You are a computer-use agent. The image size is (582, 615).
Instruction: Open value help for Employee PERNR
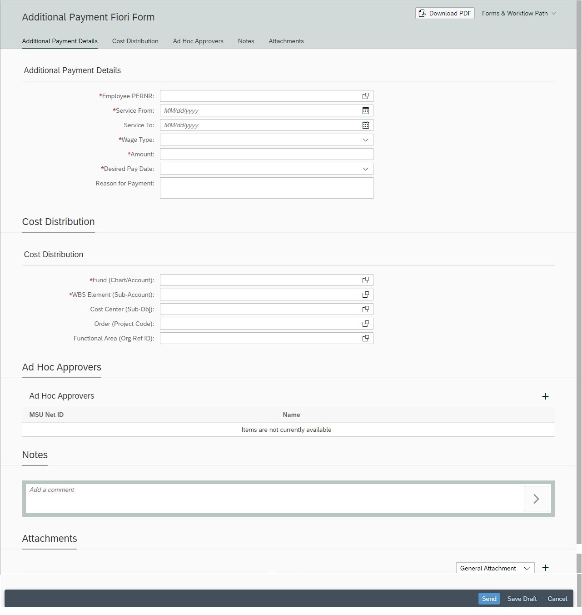365,96
